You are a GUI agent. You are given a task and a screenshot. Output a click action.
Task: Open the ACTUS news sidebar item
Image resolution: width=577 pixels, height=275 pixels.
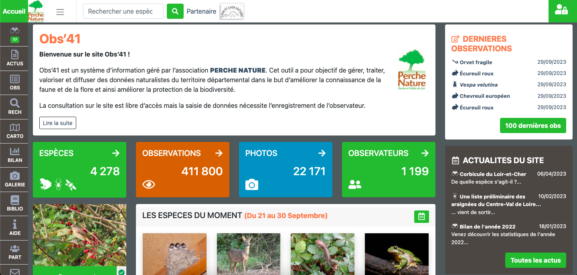[x=14, y=59]
